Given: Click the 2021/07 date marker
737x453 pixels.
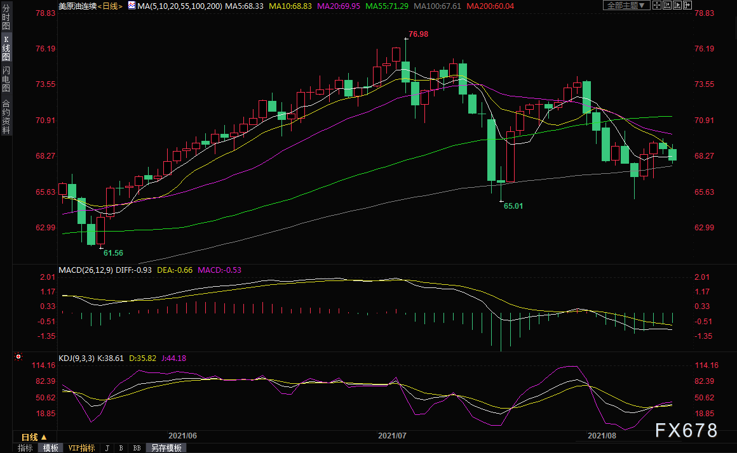Looking at the screenshot, I should pos(392,436).
